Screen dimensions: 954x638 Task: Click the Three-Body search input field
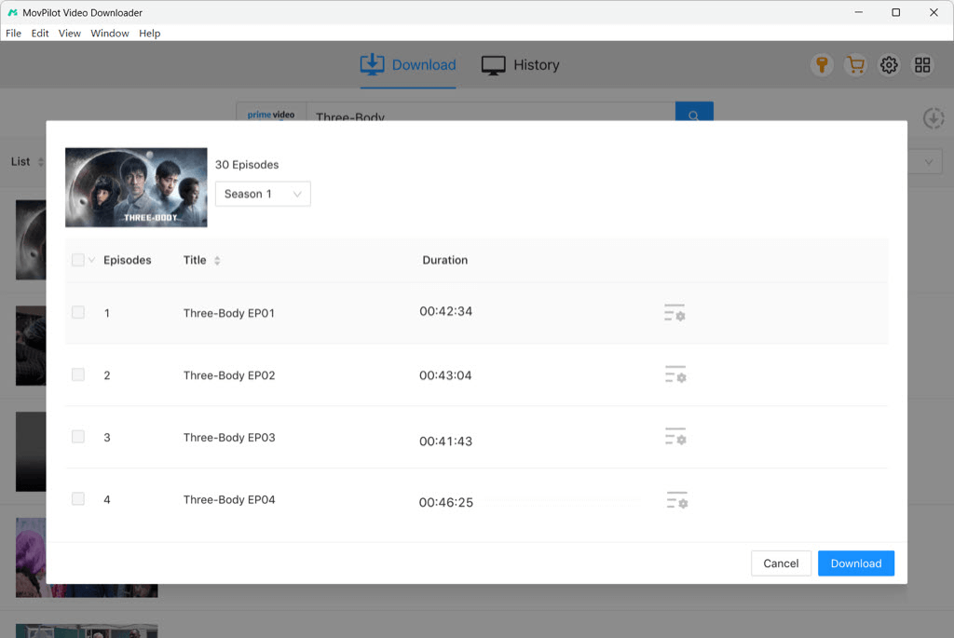490,113
